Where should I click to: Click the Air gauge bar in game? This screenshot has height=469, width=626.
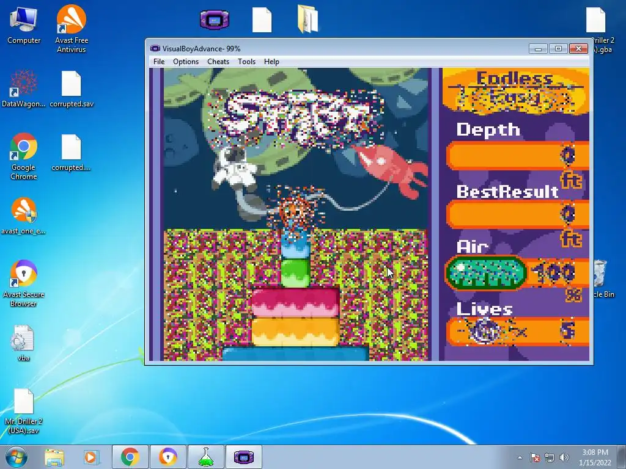(486, 274)
